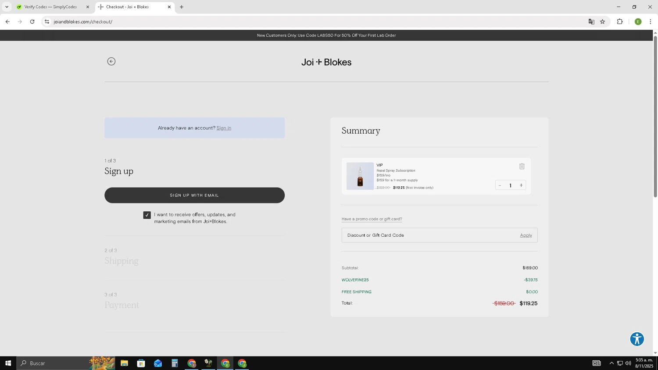
Task: Open Microsoft Store from taskbar
Action: [141, 363]
